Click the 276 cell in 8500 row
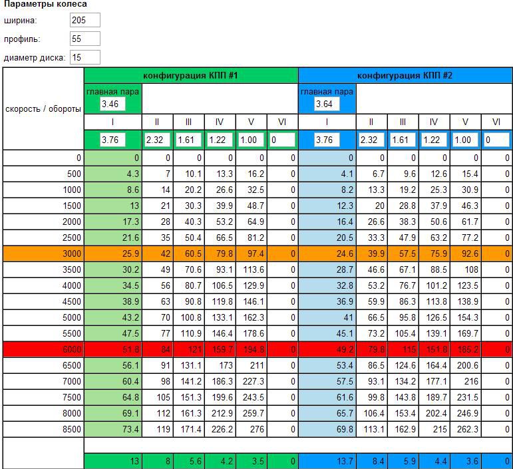The height and width of the screenshot is (469, 513). [252, 429]
